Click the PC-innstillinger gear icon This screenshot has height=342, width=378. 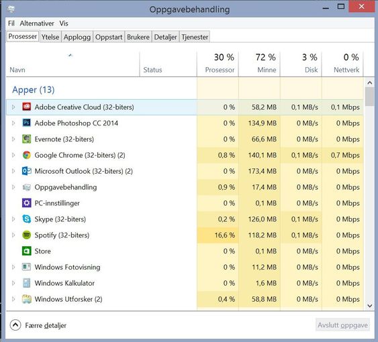click(26, 203)
